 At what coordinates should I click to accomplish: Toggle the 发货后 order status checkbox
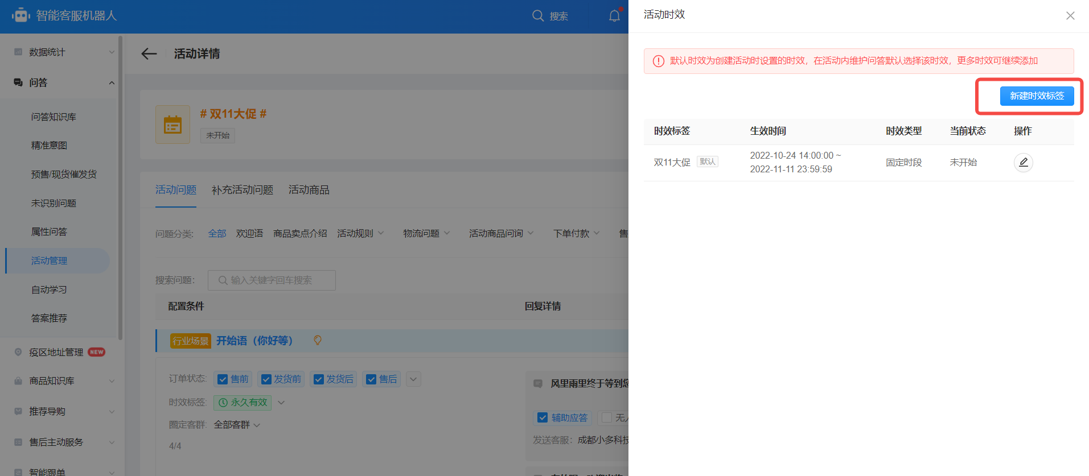[319, 379]
